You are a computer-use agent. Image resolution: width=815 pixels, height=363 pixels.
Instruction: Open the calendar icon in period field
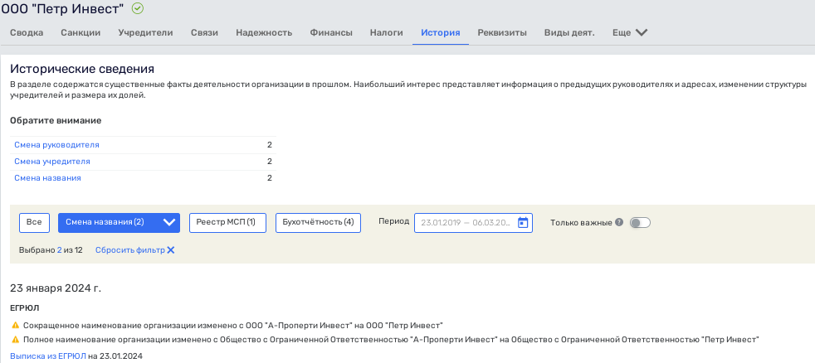pos(523,222)
